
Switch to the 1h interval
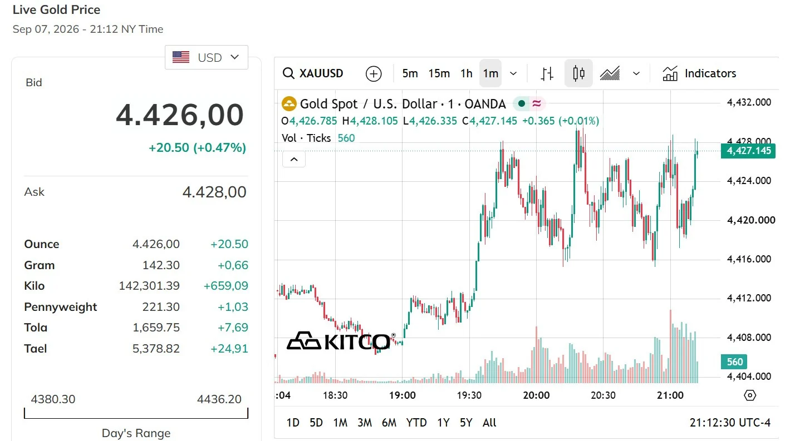click(467, 73)
